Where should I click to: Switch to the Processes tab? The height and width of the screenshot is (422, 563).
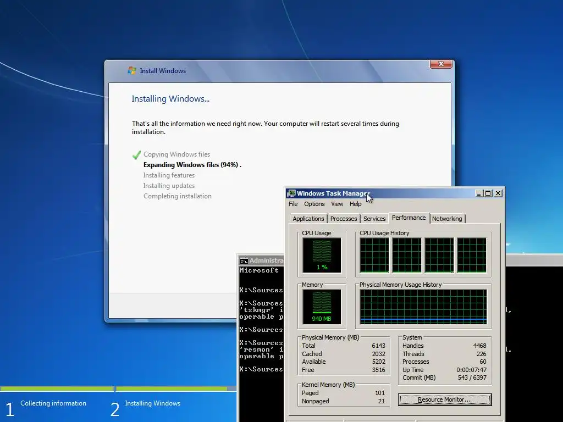(x=344, y=219)
